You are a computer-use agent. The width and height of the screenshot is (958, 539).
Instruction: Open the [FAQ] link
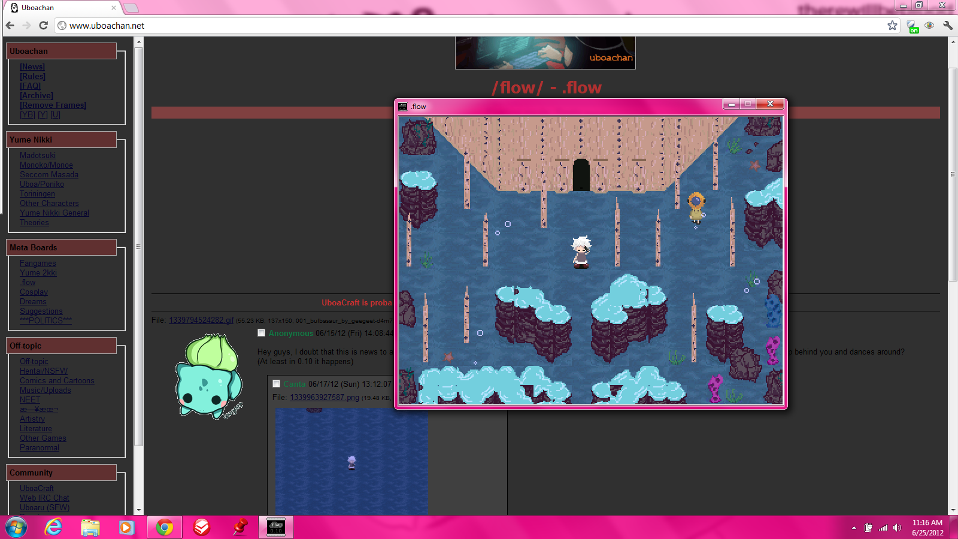pos(31,86)
